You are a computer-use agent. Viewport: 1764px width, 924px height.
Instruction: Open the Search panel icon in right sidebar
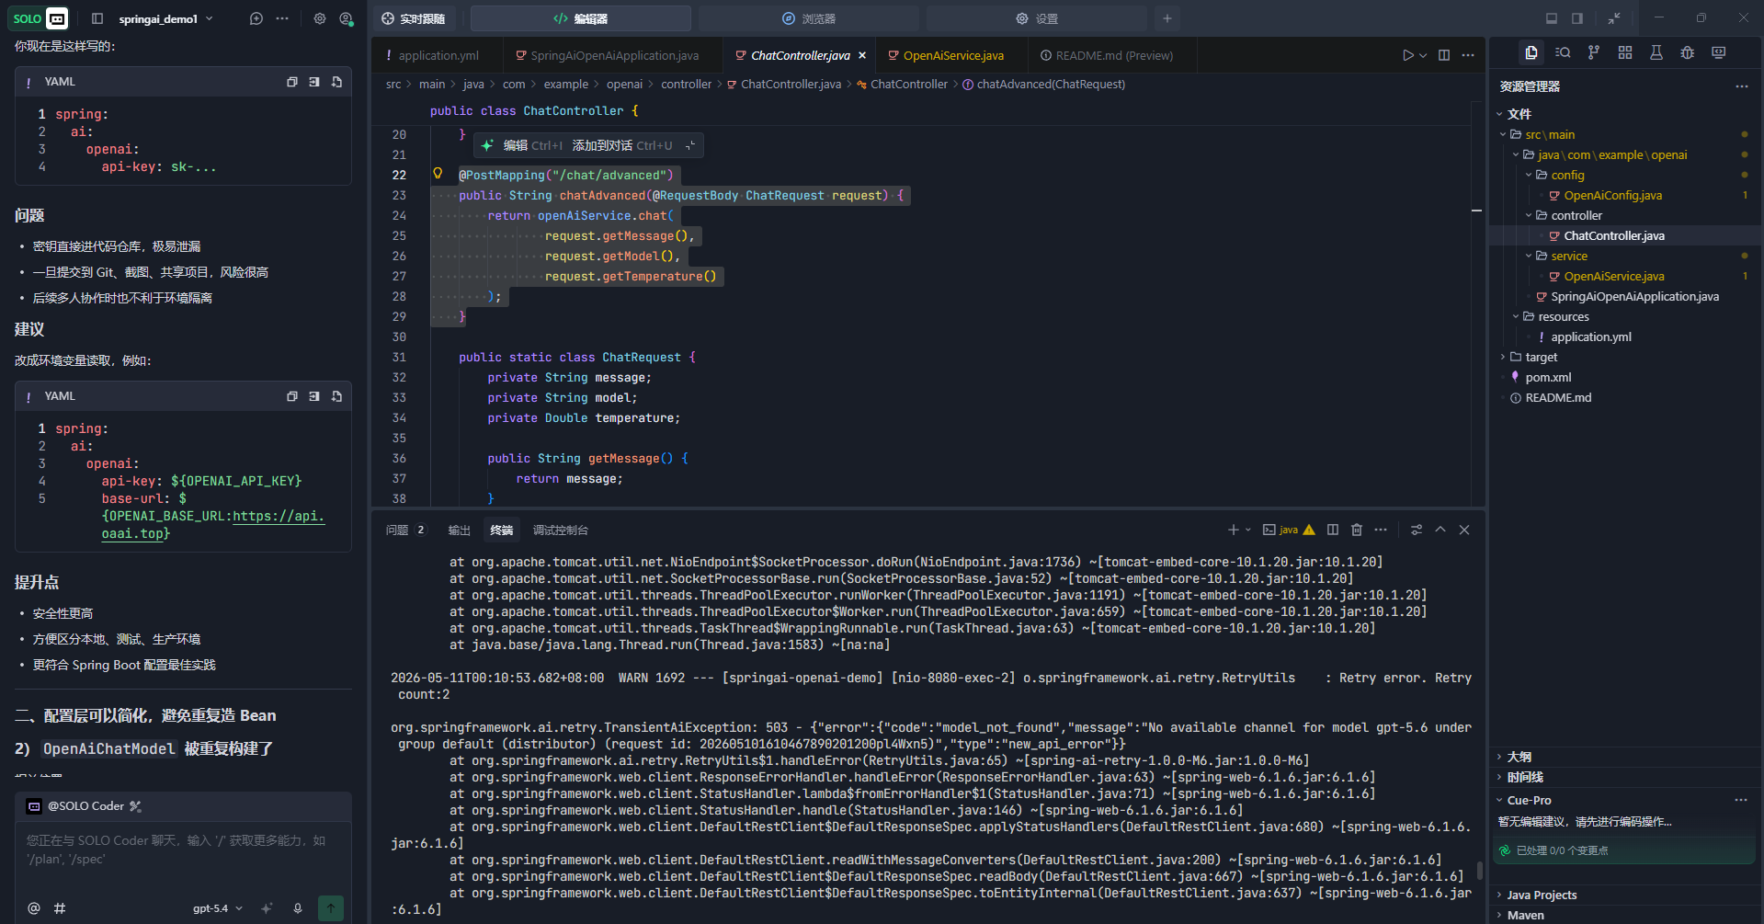[1563, 53]
